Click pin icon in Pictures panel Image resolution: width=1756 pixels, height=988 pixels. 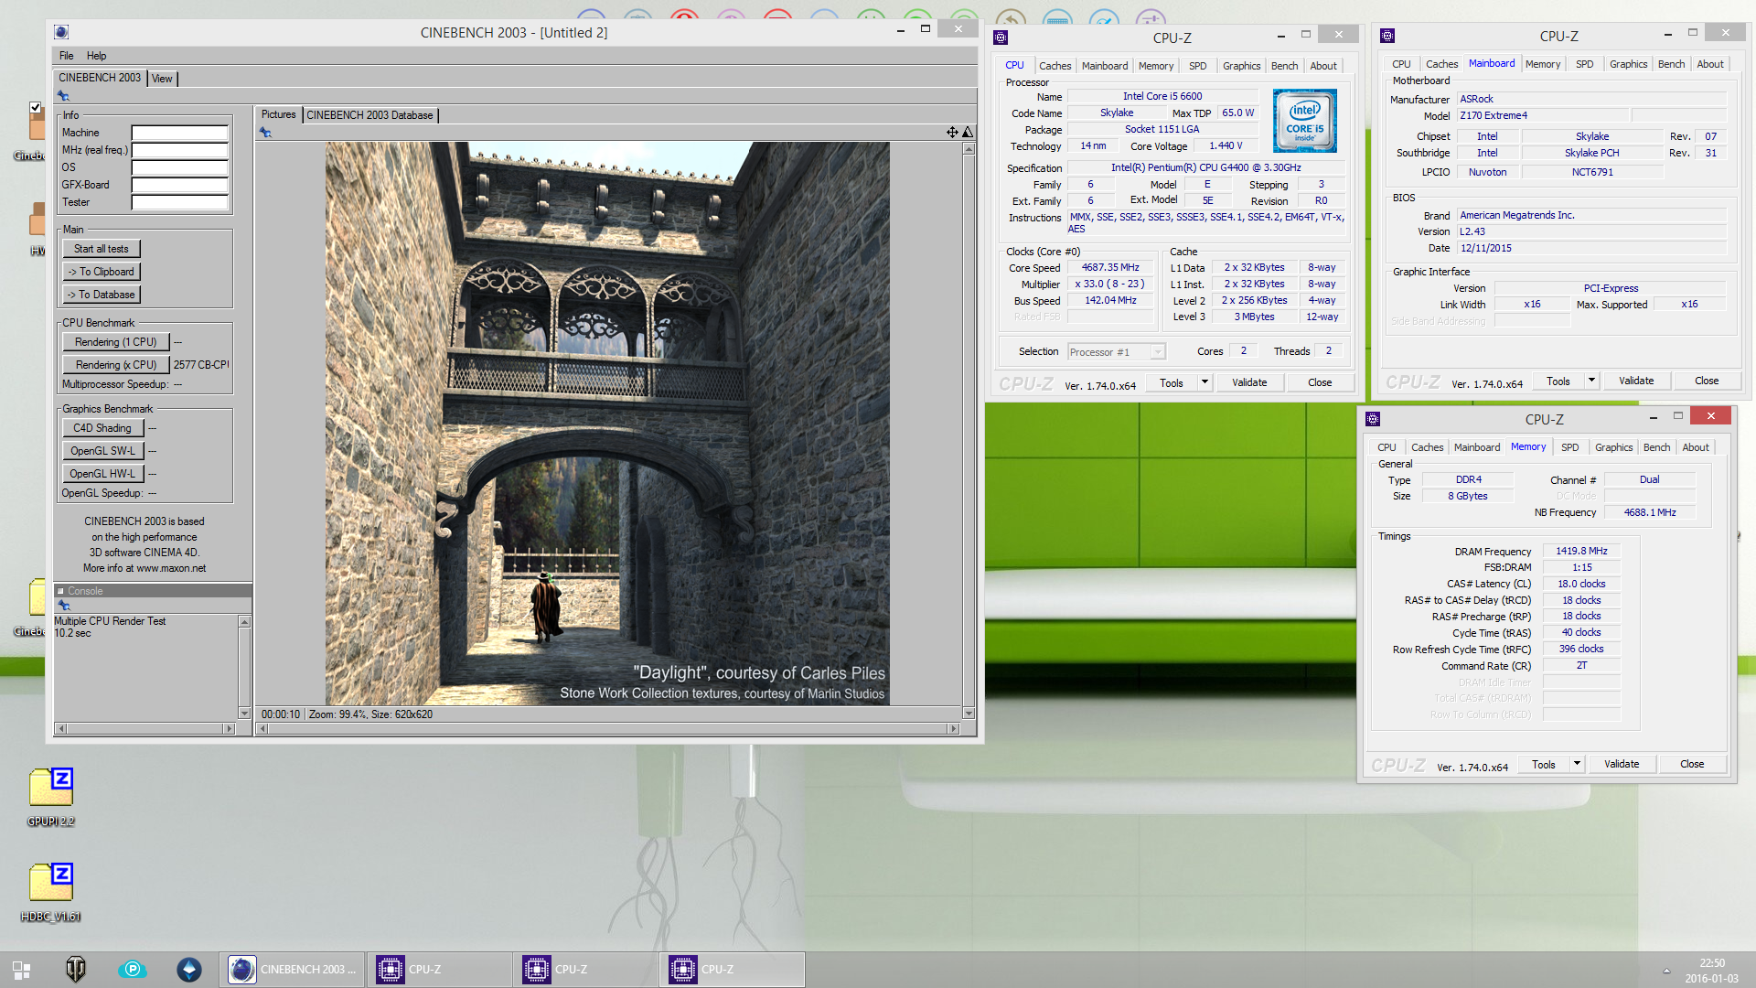[x=265, y=133]
